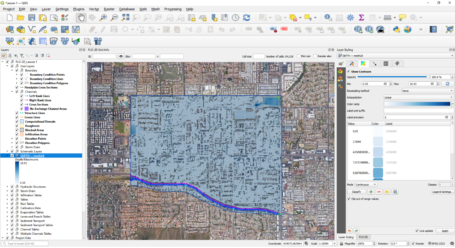Expand the Hydraulic Structures group

tap(7, 187)
